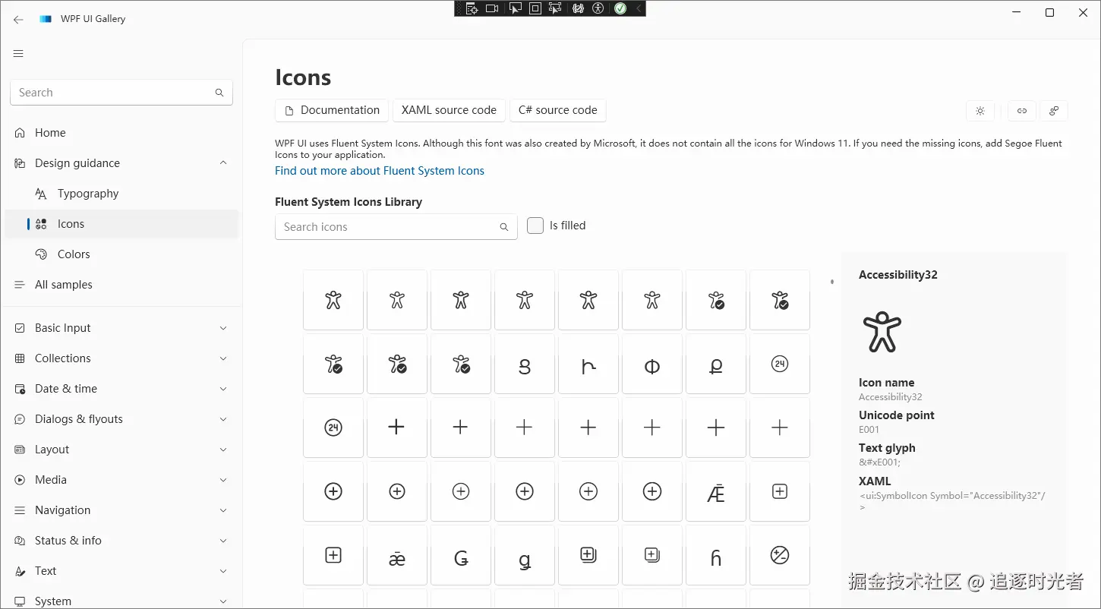Image resolution: width=1101 pixels, height=609 pixels.
Task: Toggle layout adorners square icon in debug toolbar
Action: tap(535, 8)
